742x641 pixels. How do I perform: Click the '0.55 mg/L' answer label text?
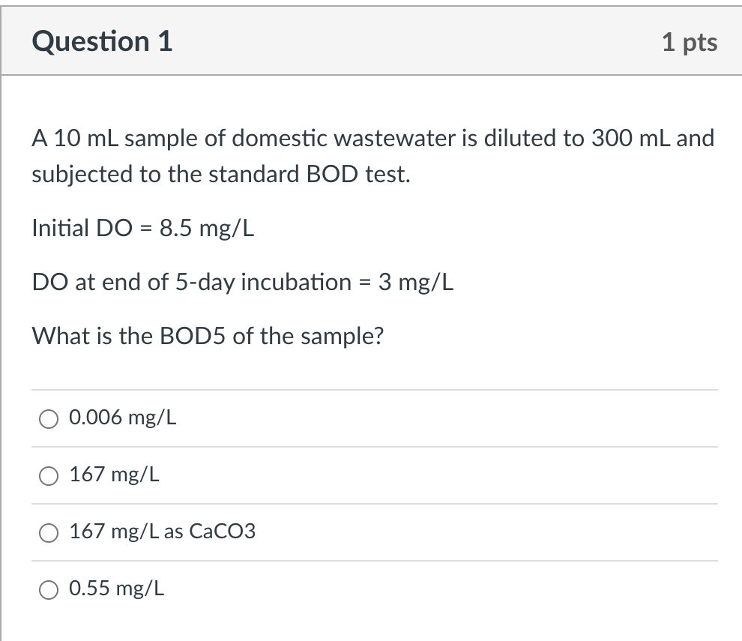(116, 589)
